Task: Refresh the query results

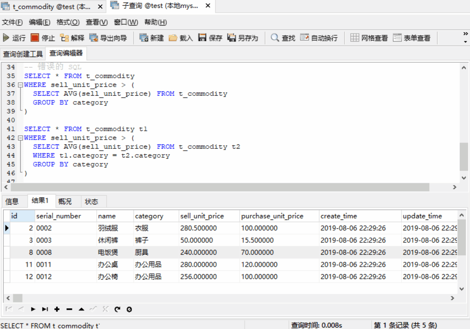Action: [117, 310]
